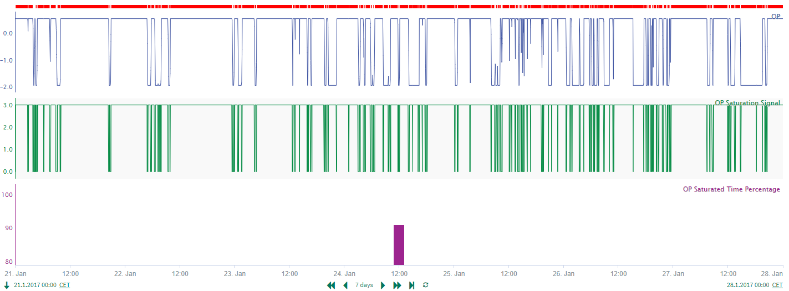Click the download arrow beside the start date
This screenshot has width=789, height=291.
(x=7, y=285)
